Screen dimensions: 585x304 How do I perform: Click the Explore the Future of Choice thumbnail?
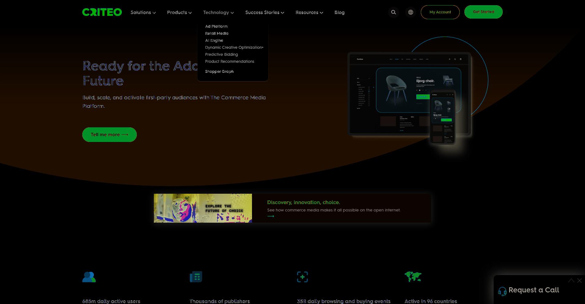coord(203,208)
